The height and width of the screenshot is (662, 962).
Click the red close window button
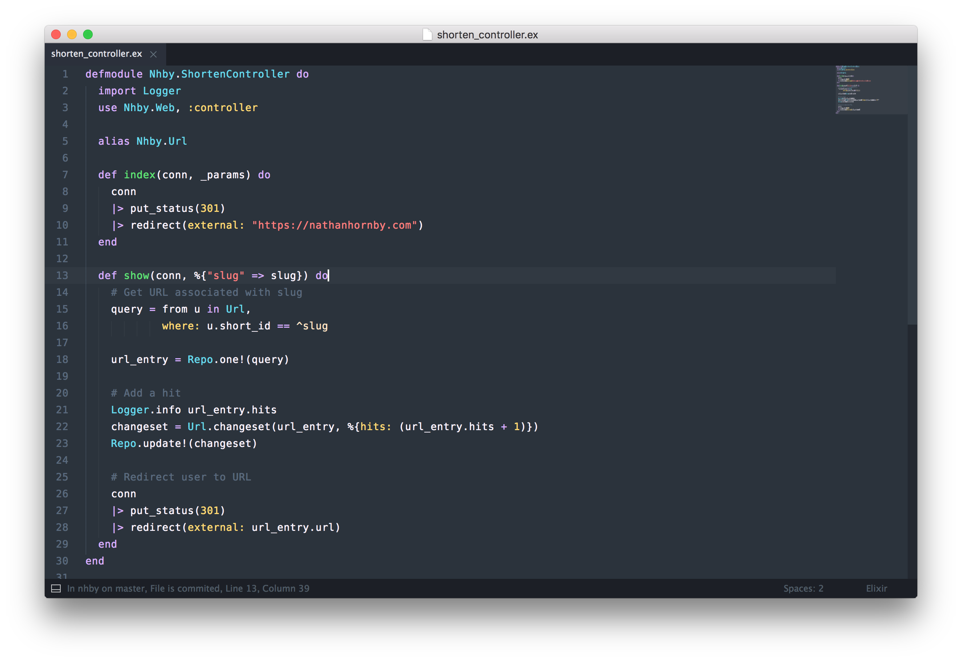(x=56, y=34)
